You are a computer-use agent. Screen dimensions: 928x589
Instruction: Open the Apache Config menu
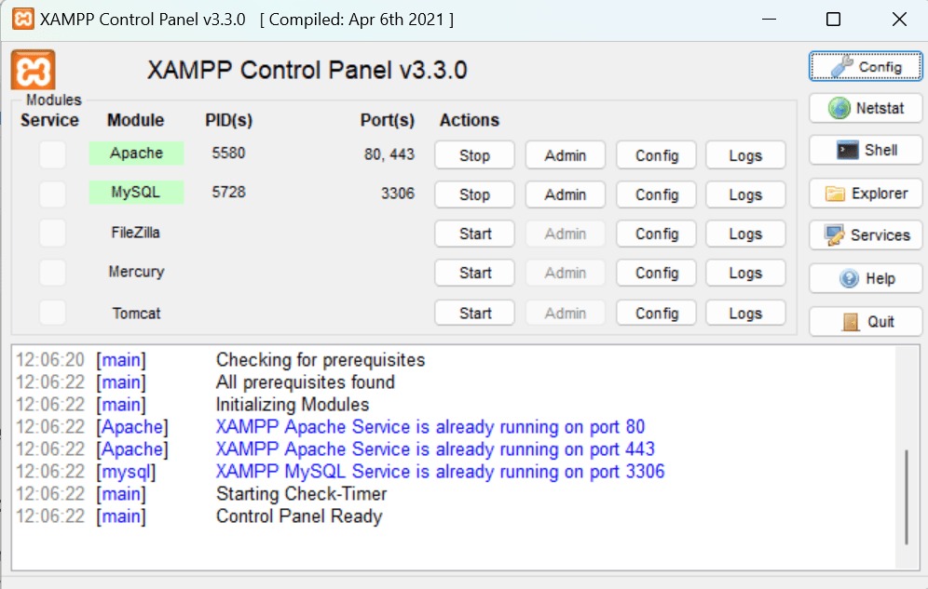[656, 155]
